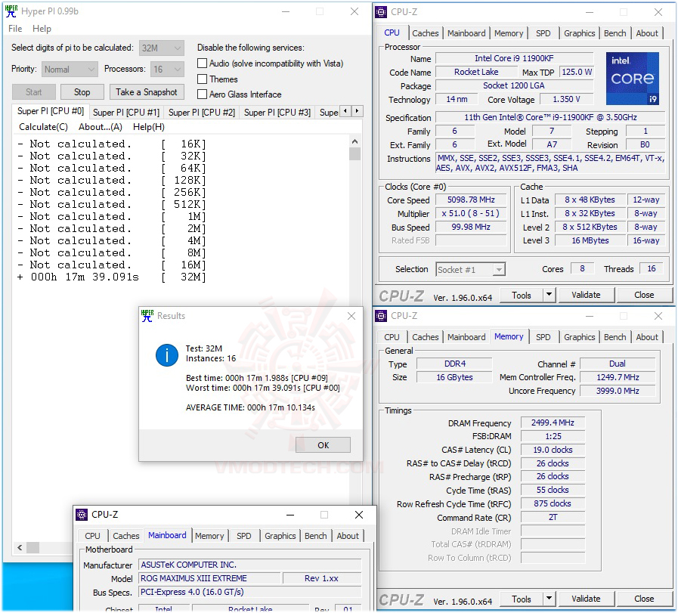Click horizontal scrollbar thumb in Hyper PI
This screenshot has width=678, height=613.
tap(33, 548)
